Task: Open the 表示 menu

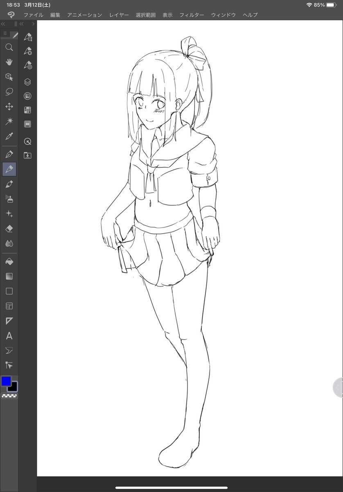Action: (167, 15)
